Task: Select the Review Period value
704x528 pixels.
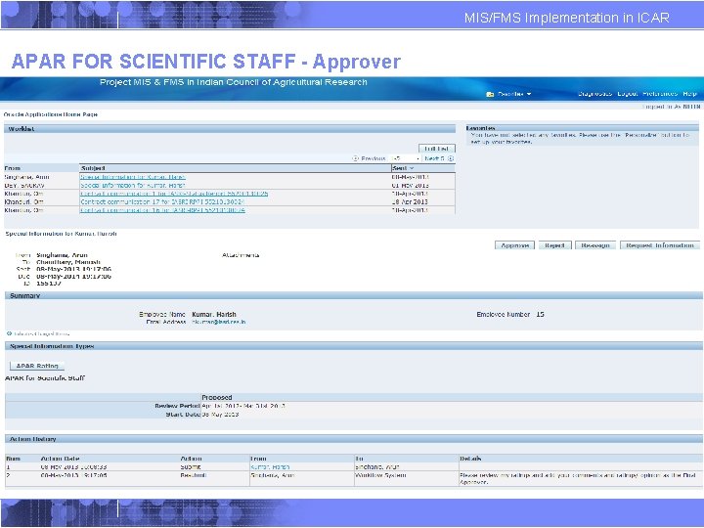Action: [242, 406]
